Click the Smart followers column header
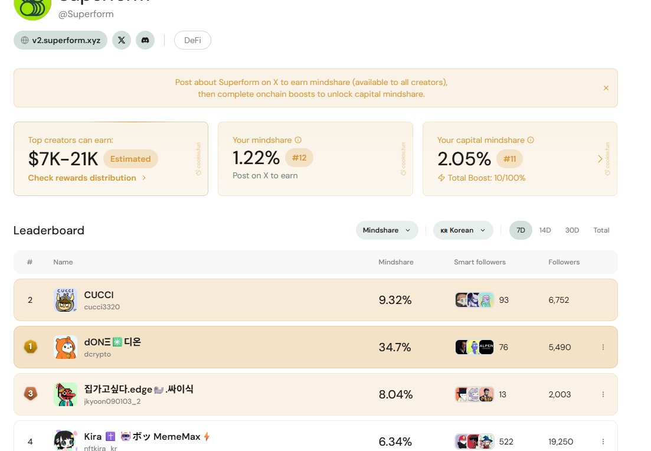 [x=479, y=262]
